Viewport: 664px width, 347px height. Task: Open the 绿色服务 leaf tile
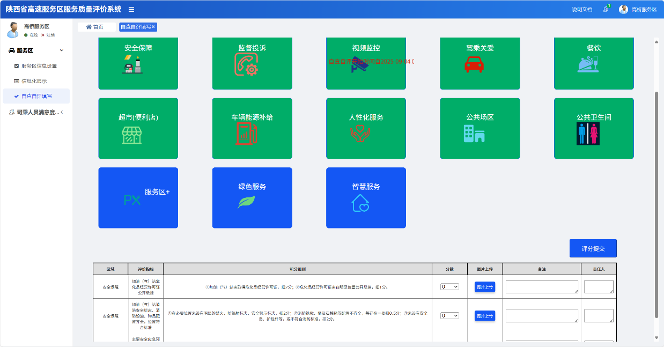252,197
